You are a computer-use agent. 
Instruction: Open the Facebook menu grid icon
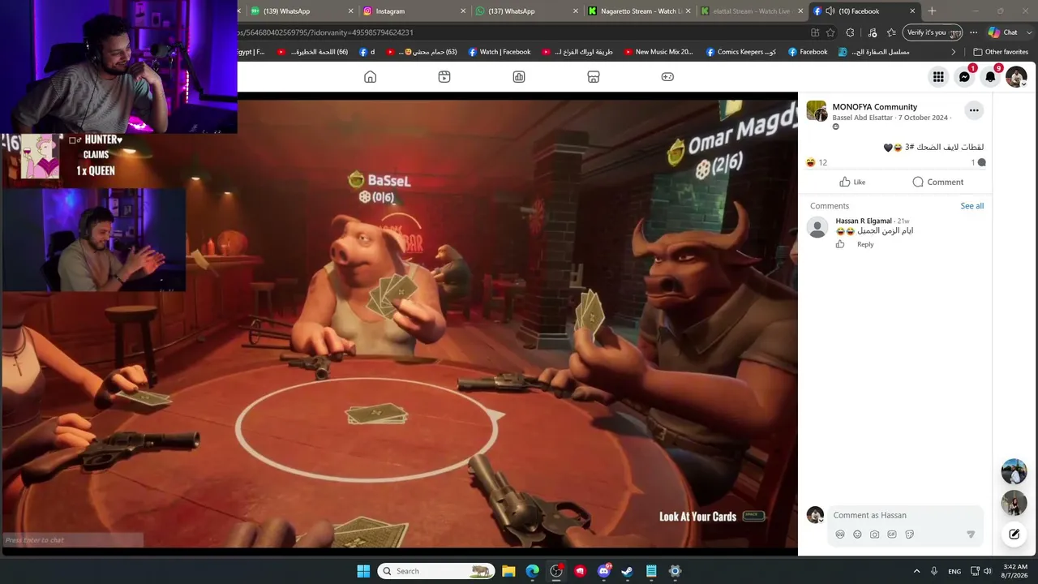tap(938, 77)
